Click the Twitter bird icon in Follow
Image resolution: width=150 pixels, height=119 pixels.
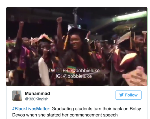tap(121, 95)
